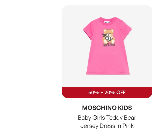163x136 pixels.
Task: Click Baby Girls Teddy Bear title line
Action: pyautogui.click(x=107, y=118)
